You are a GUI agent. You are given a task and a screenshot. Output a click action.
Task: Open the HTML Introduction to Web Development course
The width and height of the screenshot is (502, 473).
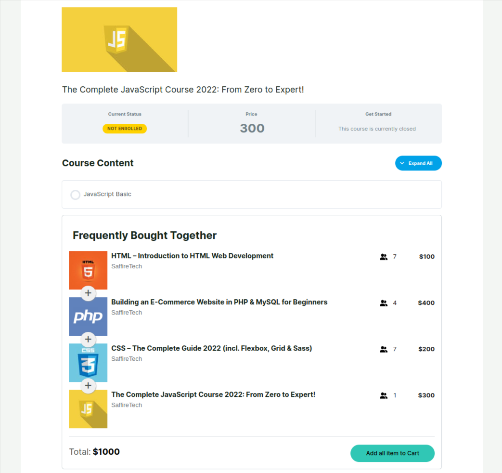192,256
